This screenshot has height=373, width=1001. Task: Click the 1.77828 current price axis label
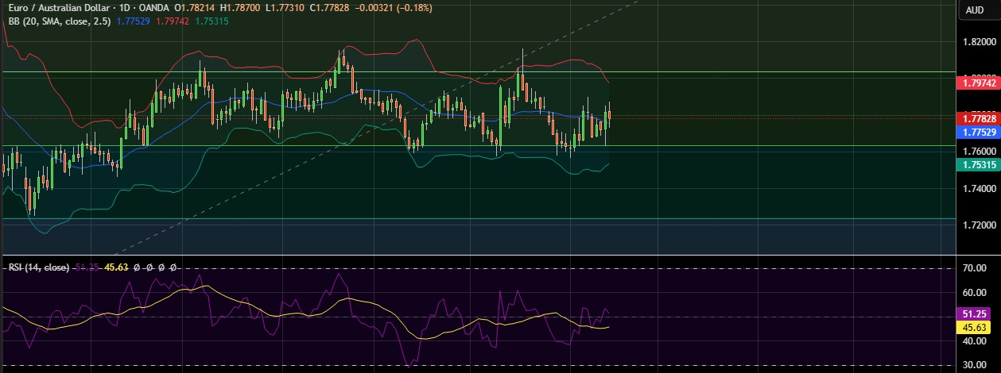click(975, 118)
